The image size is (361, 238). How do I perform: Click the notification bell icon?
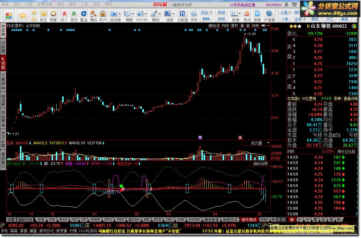pyautogui.click(x=287, y=5)
